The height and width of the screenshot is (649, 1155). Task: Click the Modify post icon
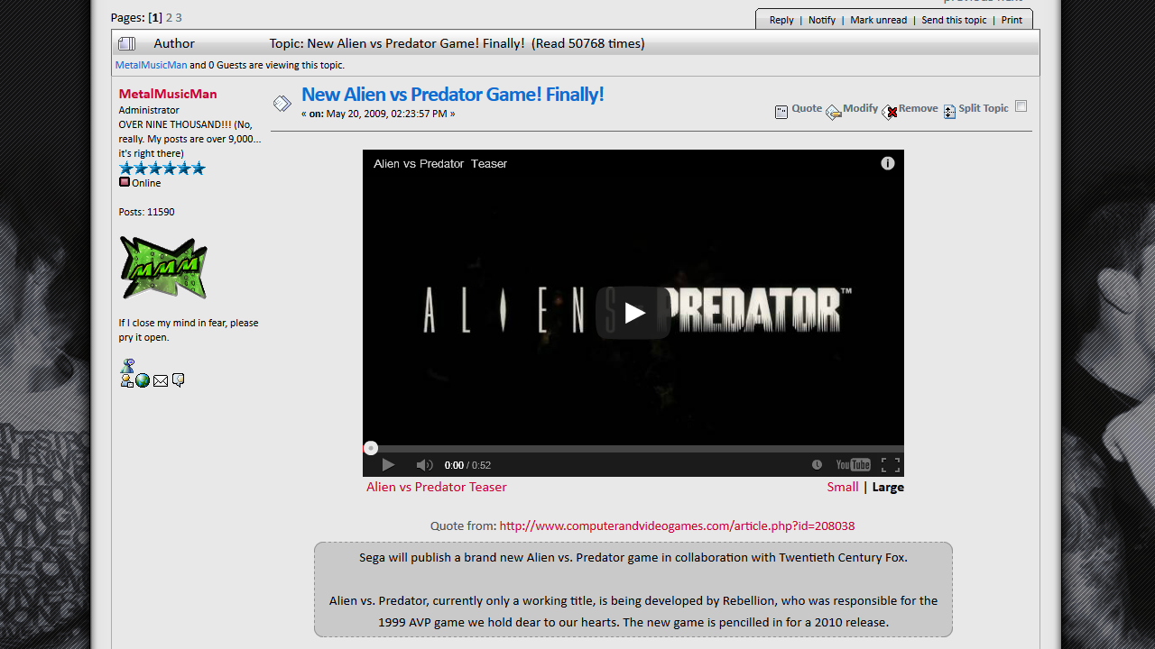[834, 112]
